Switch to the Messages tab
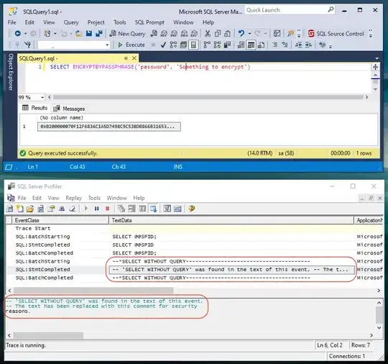Screen dimensions: 388x364 point(69,109)
